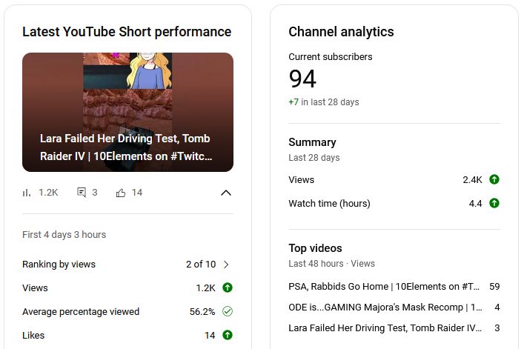
Task: Click the 'Last 48 hours · Views' subtitle
Action: point(332,264)
